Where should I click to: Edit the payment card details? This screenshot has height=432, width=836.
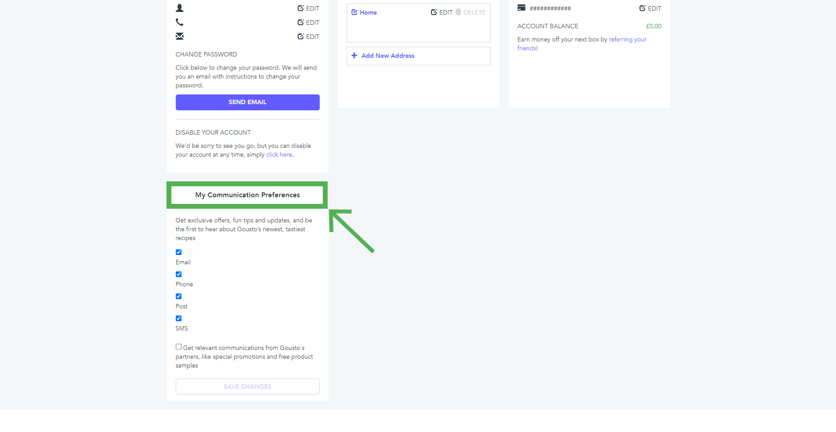click(650, 8)
